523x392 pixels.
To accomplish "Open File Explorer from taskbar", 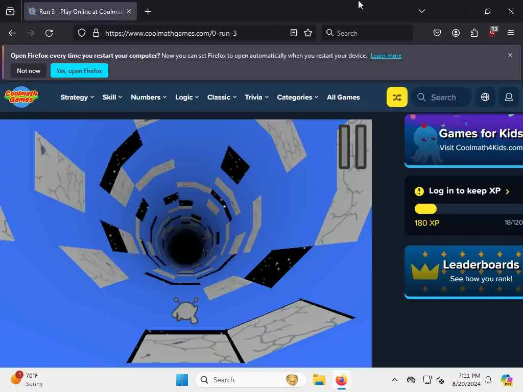I will point(319,380).
